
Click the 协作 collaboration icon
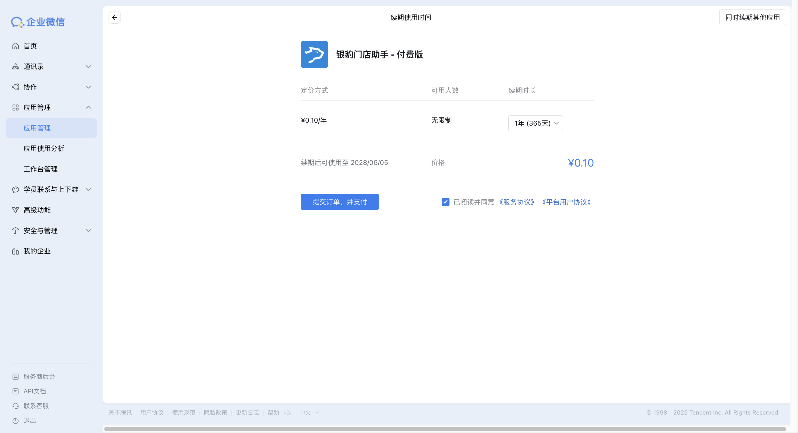coord(15,87)
